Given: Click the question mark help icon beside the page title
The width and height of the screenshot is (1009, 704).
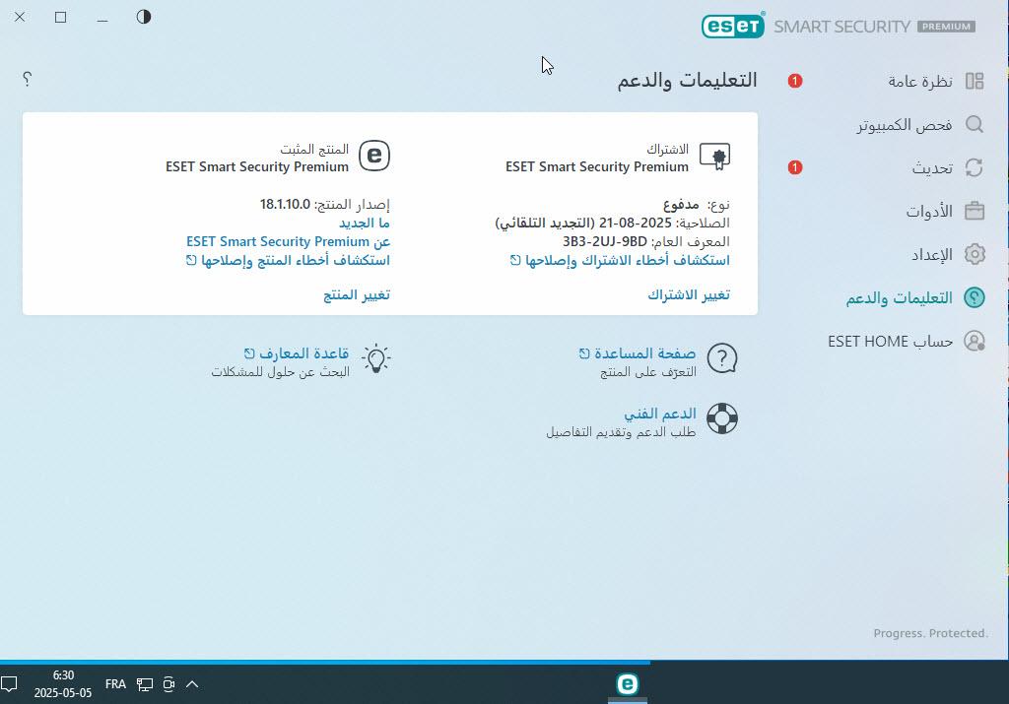Looking at the screenshot, I should (x=27, y=79).
